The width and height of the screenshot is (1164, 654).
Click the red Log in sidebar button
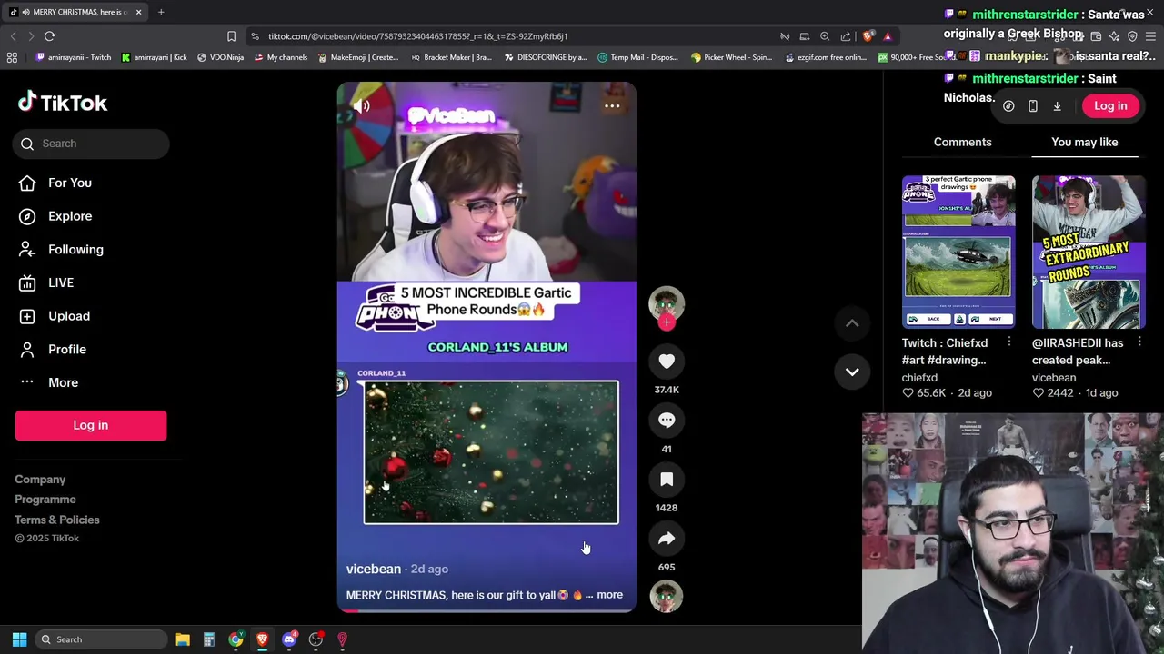tap(91, 425)
